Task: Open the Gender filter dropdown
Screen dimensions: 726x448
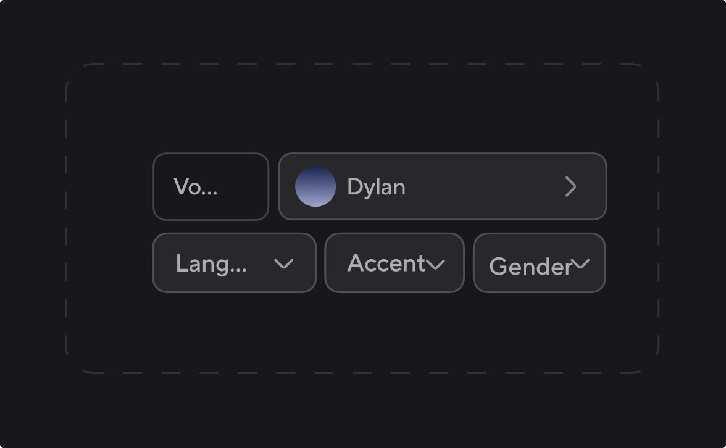Action: click(x=540, y=263)
